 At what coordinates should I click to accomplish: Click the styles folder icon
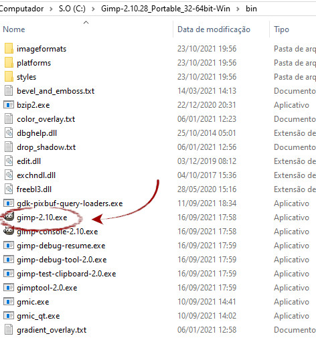tap(9, 77)
